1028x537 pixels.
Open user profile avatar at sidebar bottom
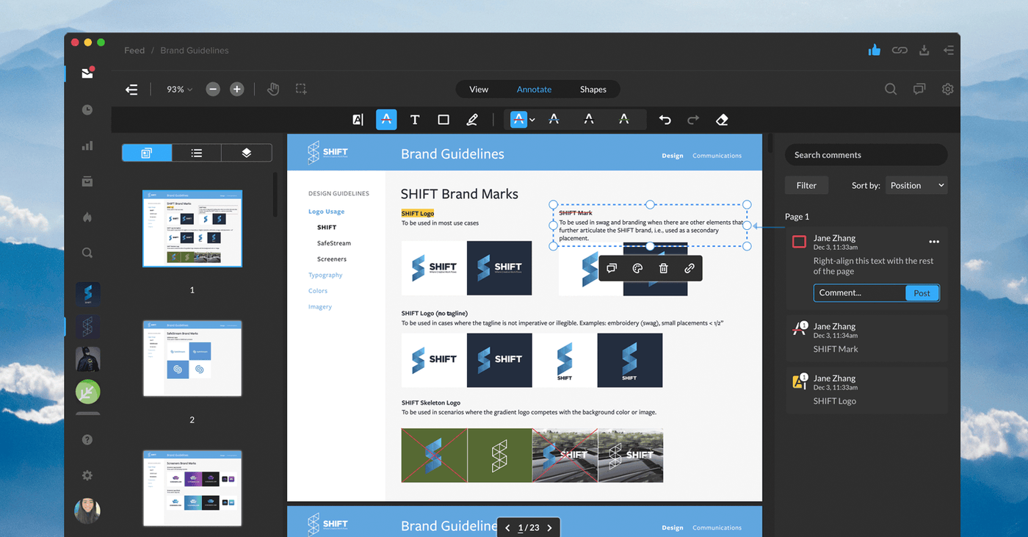[x=87, y=511]
